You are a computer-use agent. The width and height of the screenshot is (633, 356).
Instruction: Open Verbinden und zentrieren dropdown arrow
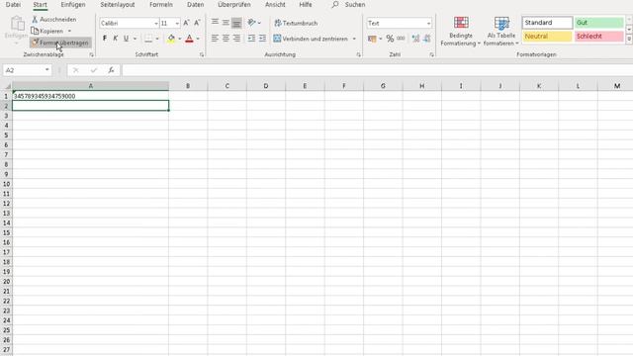point(354,39)
